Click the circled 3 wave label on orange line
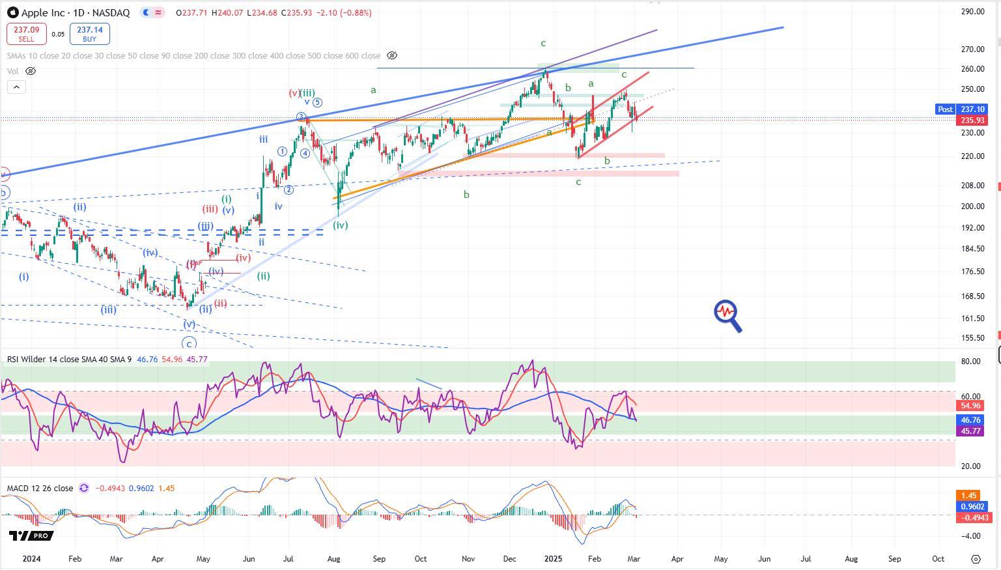Viewport: 1001px width, 570px height. click(301, 117)
